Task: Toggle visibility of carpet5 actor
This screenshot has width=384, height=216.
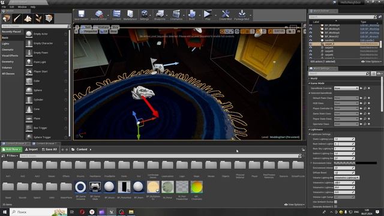Action: [311, 51]
